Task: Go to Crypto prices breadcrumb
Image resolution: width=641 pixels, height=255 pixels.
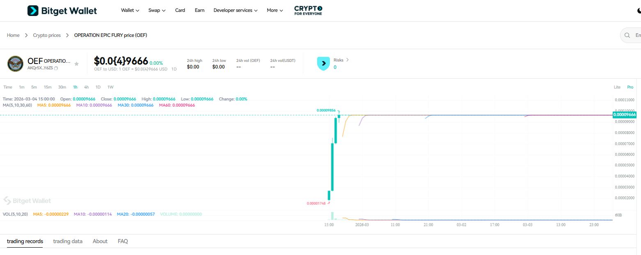Action: [x=47, y=35]
